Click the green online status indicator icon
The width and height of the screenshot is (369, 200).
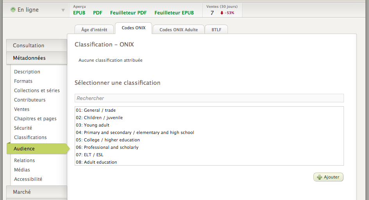tap(13, 10)
